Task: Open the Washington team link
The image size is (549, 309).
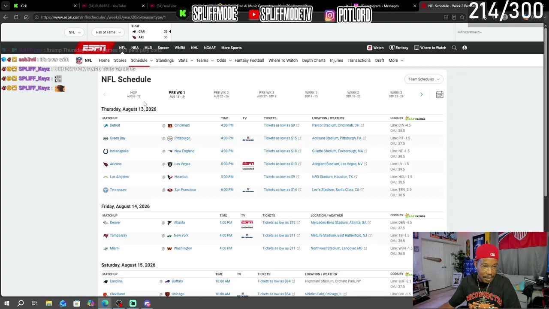Action: click(x=183, y=248)
